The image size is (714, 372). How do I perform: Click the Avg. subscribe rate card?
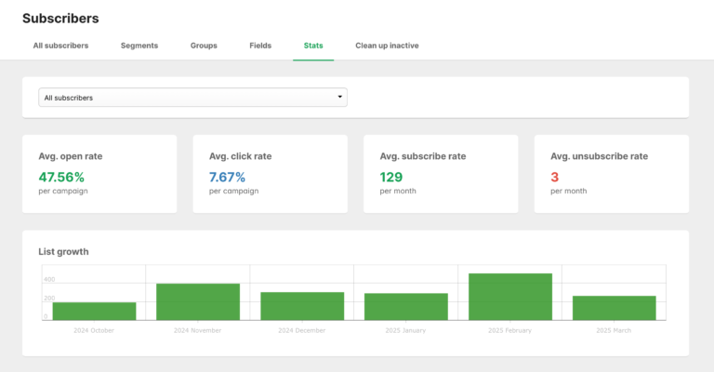440,174
